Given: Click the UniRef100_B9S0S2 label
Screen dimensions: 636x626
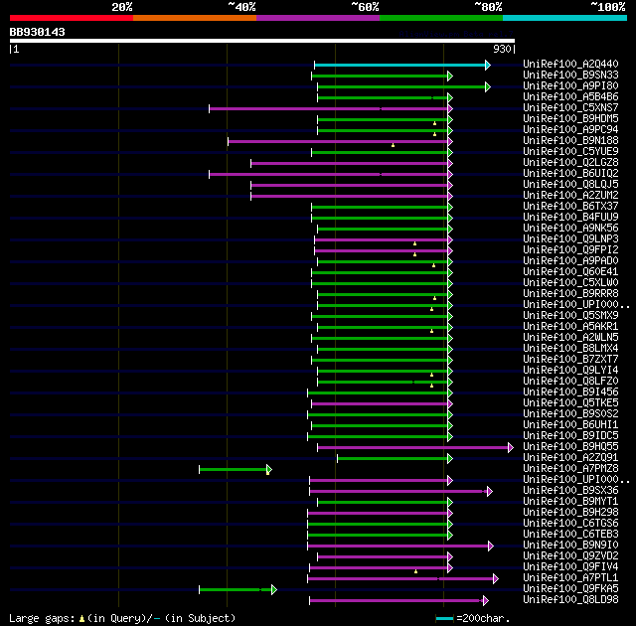Looking at the screenshot, I should [570, 414].
